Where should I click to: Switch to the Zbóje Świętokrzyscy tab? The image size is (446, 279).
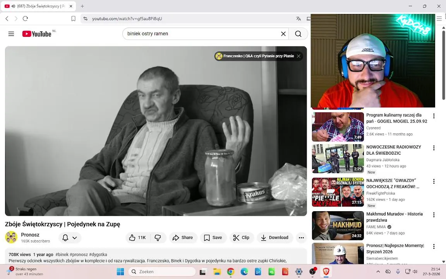38,6
